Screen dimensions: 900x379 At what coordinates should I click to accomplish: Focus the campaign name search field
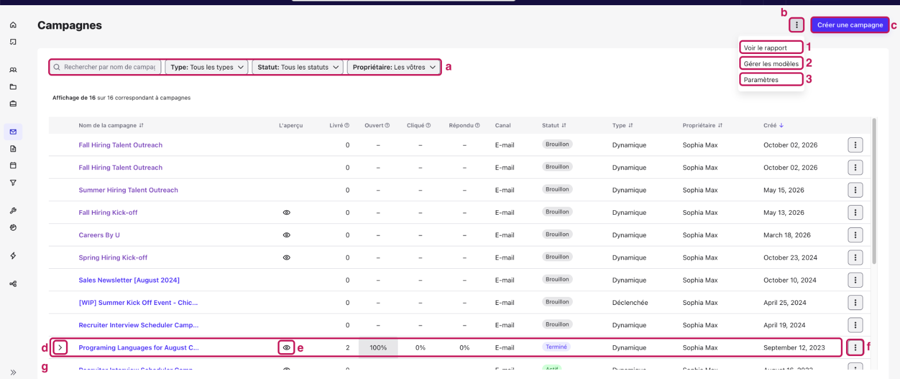(x=105, y=67)
